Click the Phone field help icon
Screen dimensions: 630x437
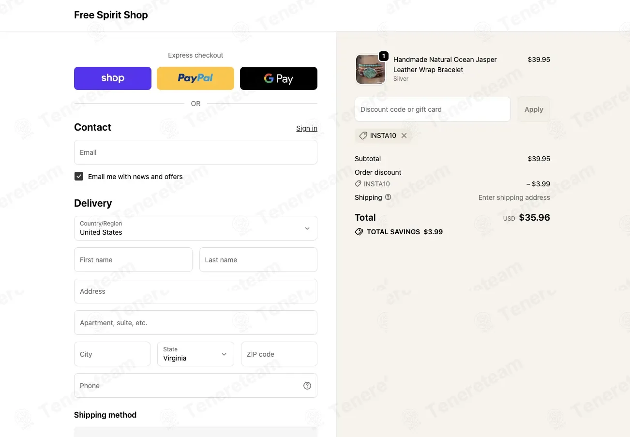coord(307,386)
